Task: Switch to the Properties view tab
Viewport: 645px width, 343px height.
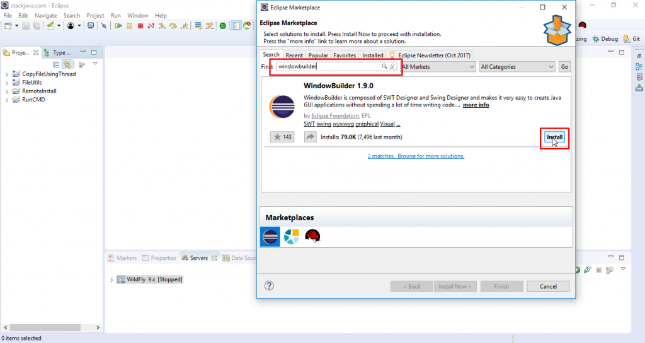Action: 159,258
